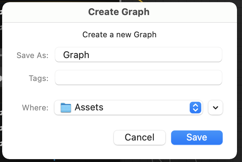Select the Assets folder name in Where popup
The width and height of the screenshot is (242, 162).
[89, 107]
